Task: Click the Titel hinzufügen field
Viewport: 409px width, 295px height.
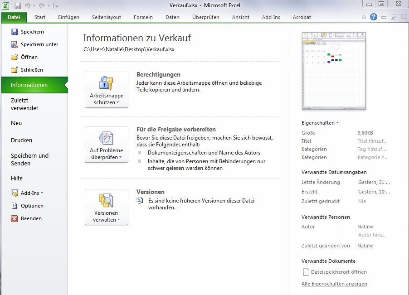Action: click(x=373, y=141)
